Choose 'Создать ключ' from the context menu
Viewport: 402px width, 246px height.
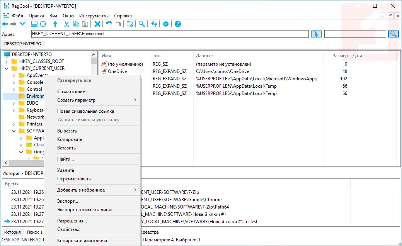pos(72,92)
